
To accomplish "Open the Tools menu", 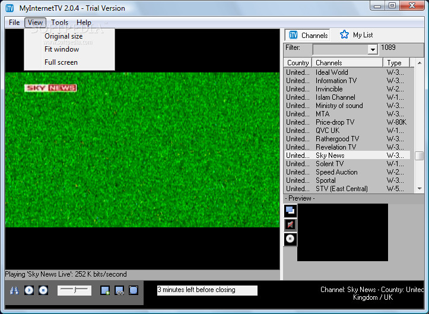I will click(x=60, y=23).
